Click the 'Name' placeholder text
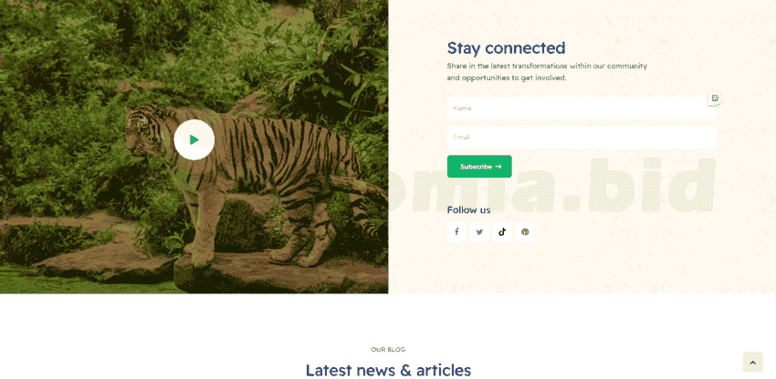The height and width of the screenshot is (379, 776). [x=462, y=108]
